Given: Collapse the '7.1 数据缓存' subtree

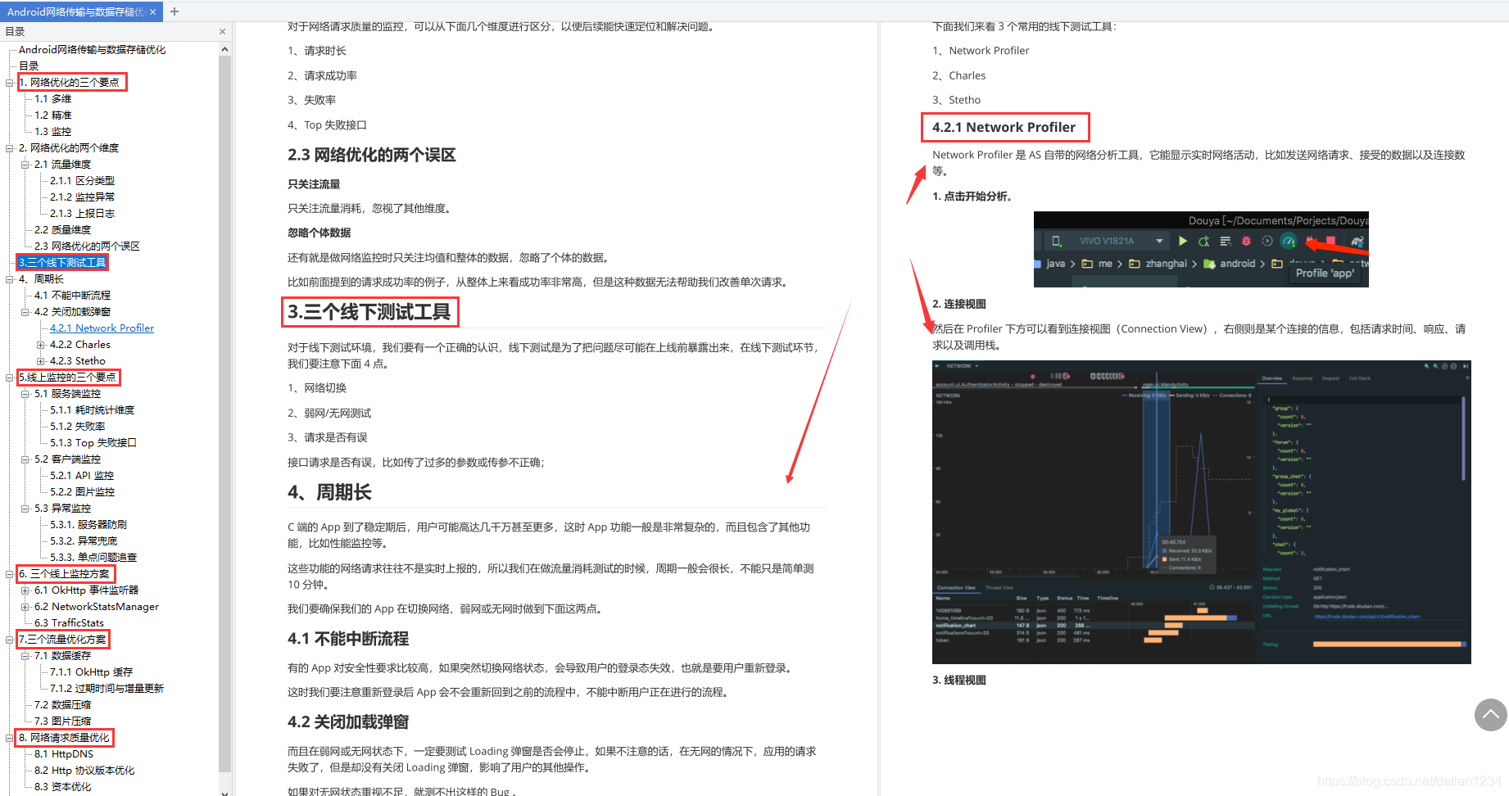Looking at the screenshot, I should tap(25, 656).
